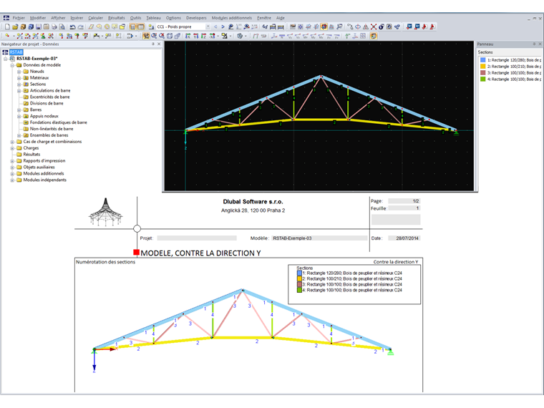Image resolution: width=544 pixels, height=408 pixels.
Task: Select Appuis nodaux in the navigator
Action: click(x=44, y=116)
